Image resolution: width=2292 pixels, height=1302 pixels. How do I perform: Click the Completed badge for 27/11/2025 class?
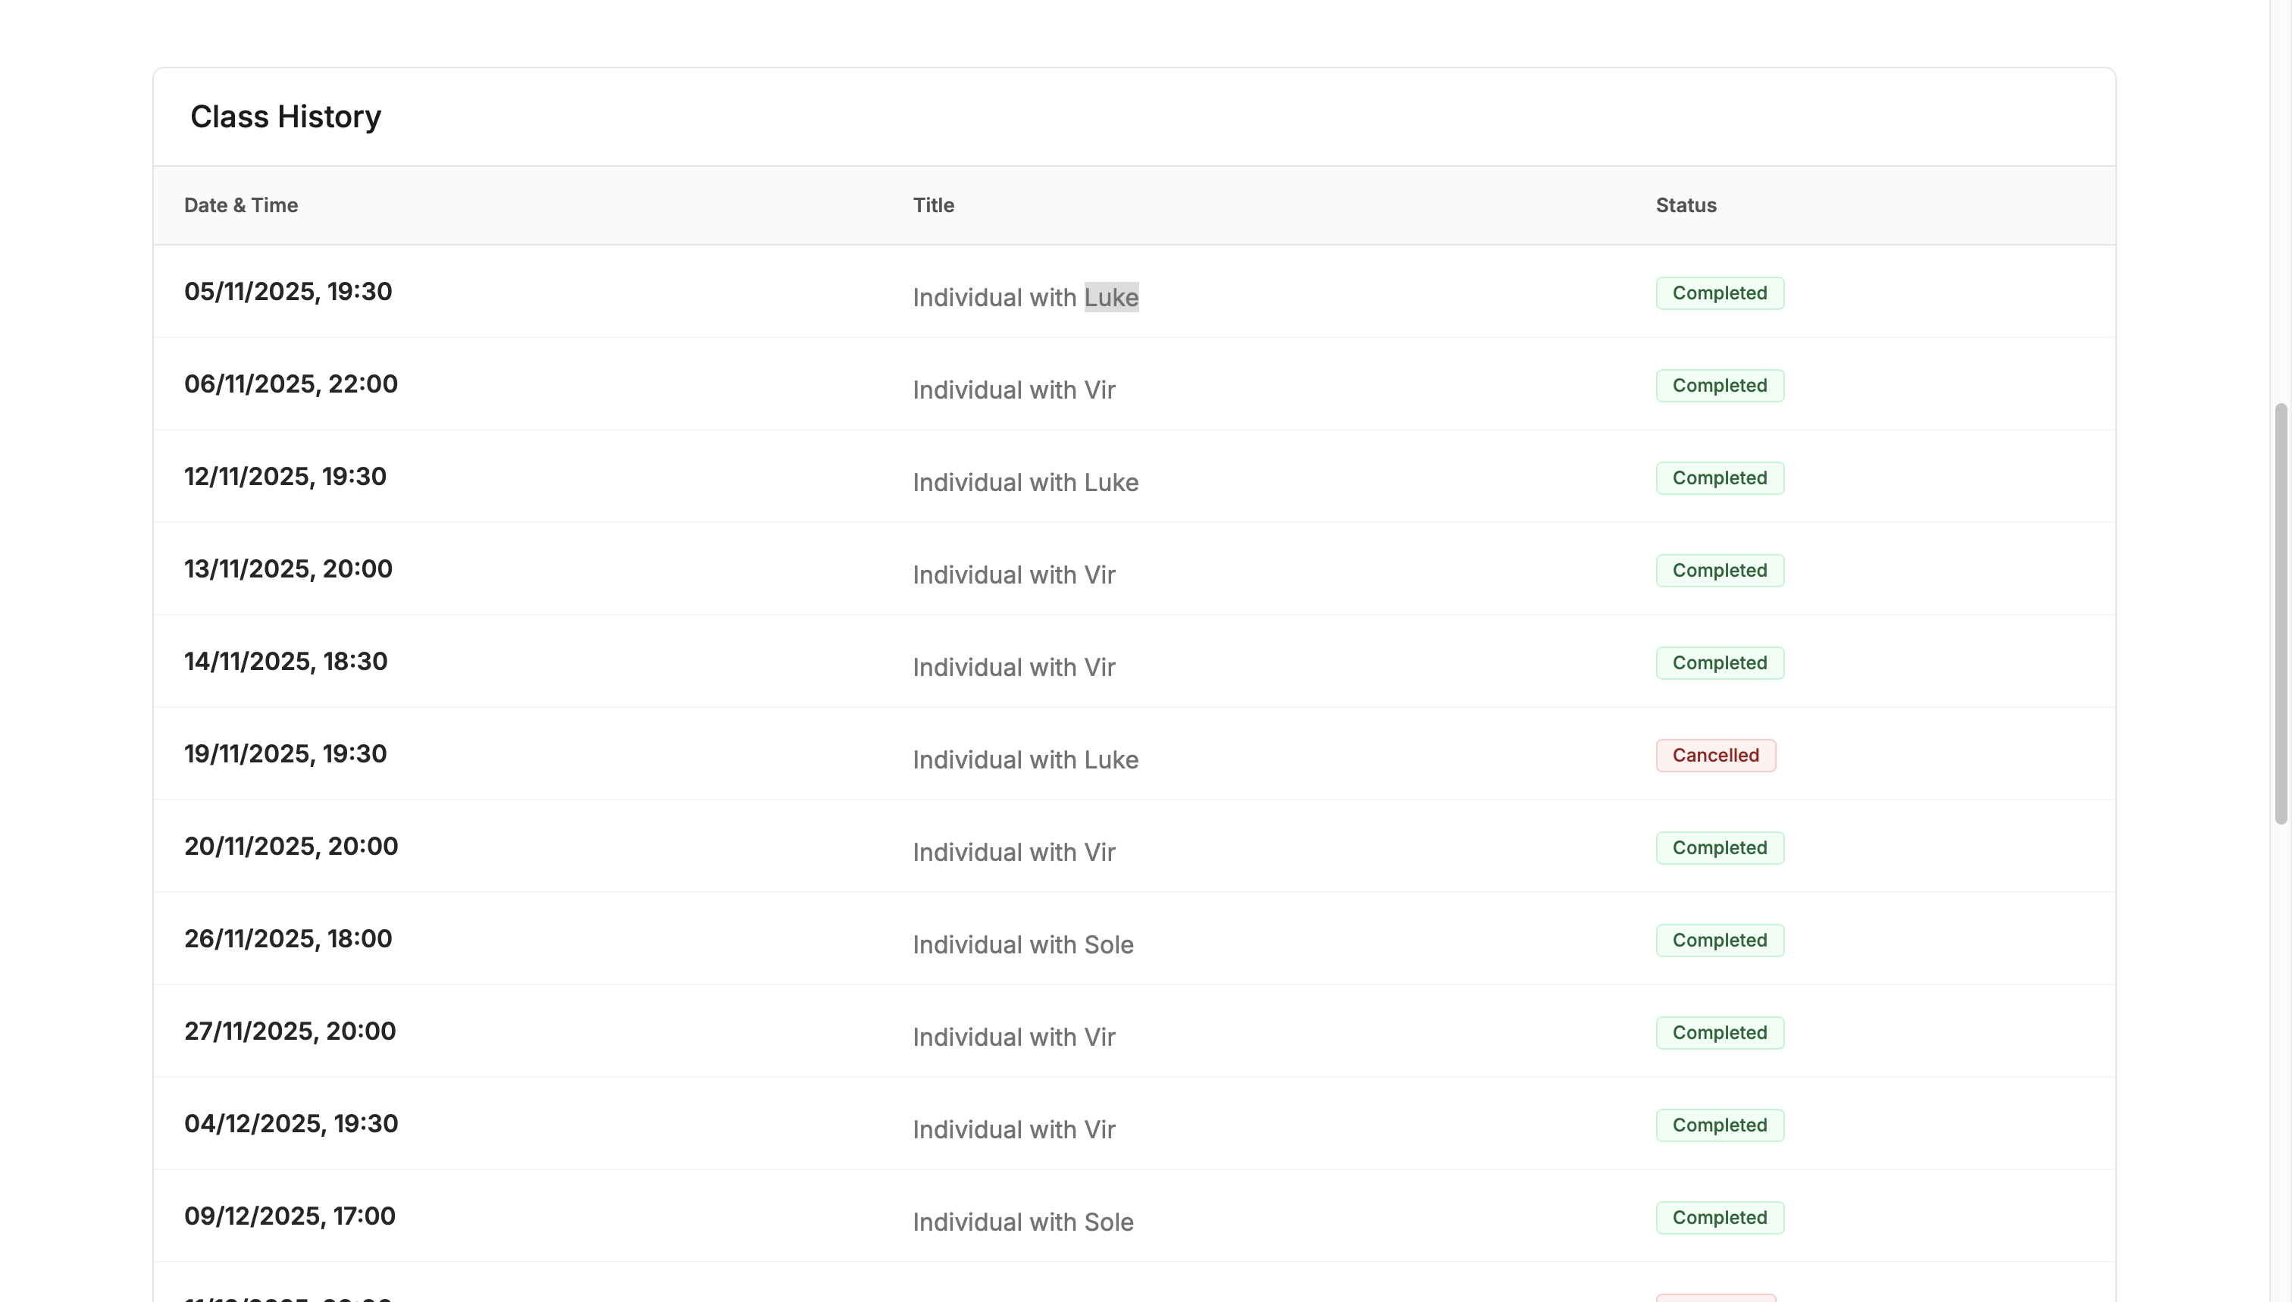pyautogui.click(x=1719, y=1032)
